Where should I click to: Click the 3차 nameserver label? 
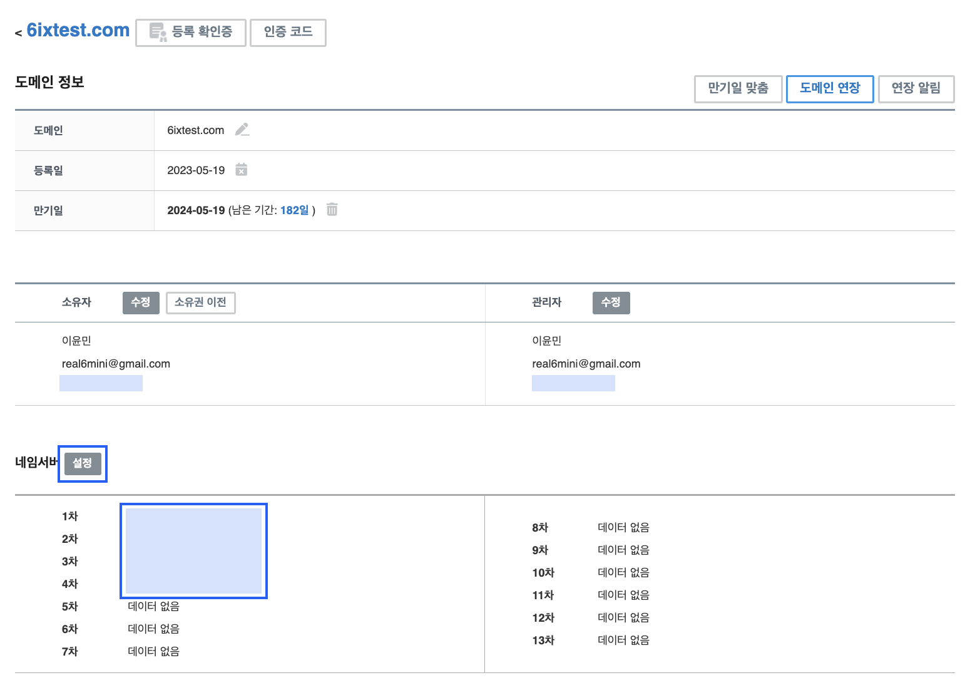pyautogui.click(x=69, y=561)
